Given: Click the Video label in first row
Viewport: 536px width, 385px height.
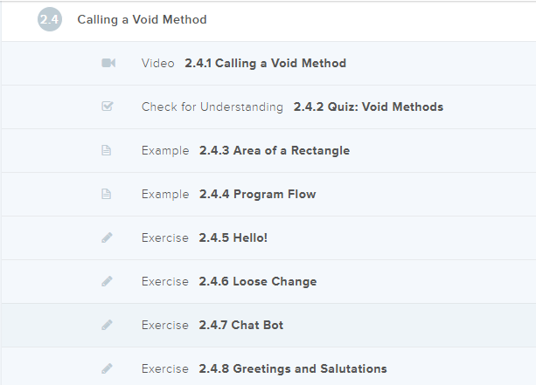Looking at the screenshot, I should pyautogui.click(x=157, y=63).
